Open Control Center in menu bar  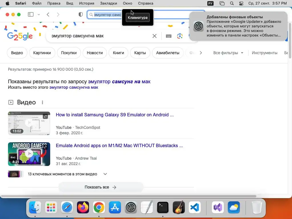[x=241, y=3]
